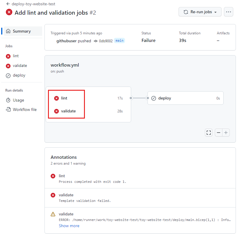Open the deploy-toy-website-test workflow link
Image resolution: width=240 pixels, height=238 pixels.
coord(33,4)
